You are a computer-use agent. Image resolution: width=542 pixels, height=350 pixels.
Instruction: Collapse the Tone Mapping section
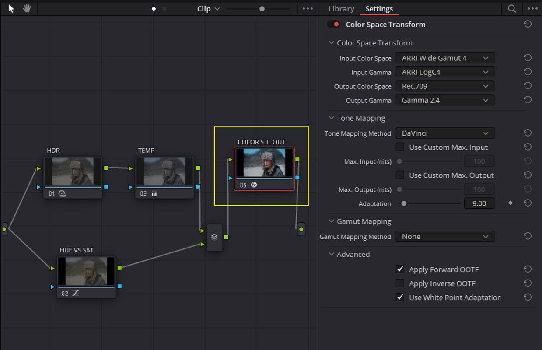click(x=331, y=118)
